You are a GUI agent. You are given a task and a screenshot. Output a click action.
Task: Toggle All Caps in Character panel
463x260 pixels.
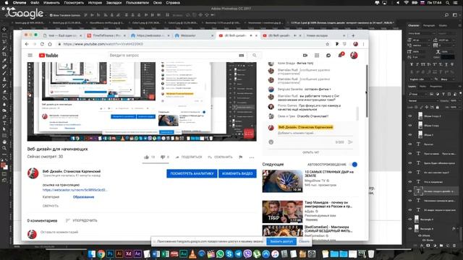point(423,64)
